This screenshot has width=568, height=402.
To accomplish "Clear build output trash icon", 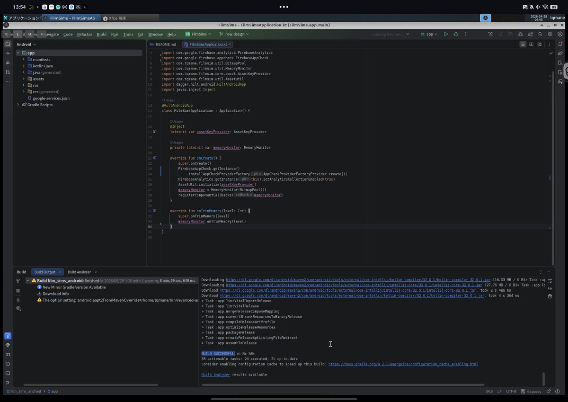I will pos(550,296).
